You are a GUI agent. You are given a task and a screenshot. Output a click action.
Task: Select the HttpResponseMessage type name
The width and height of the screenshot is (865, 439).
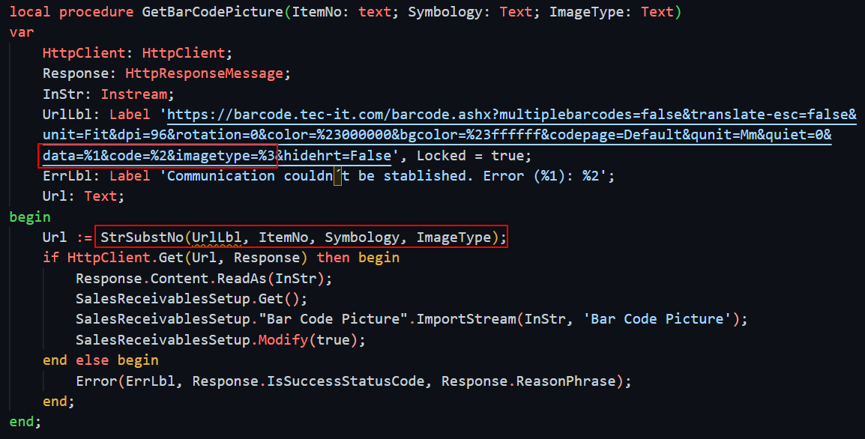(204, 73)
